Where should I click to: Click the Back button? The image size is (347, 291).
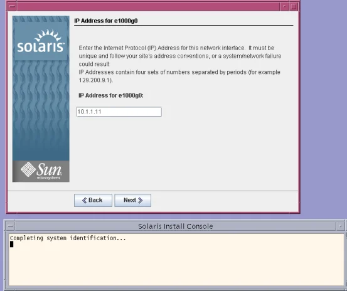tap(93, 200)
